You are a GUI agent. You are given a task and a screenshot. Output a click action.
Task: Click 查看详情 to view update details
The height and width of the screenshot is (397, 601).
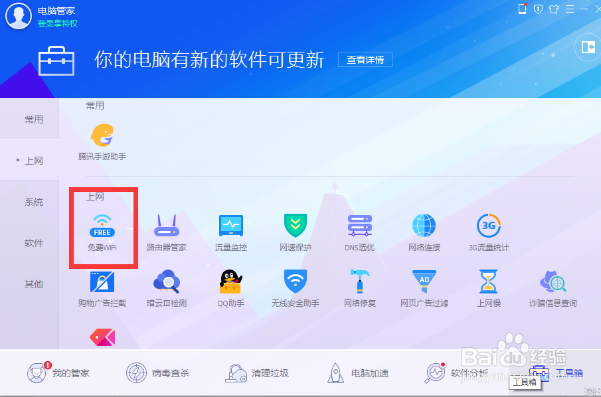(365, 59)
